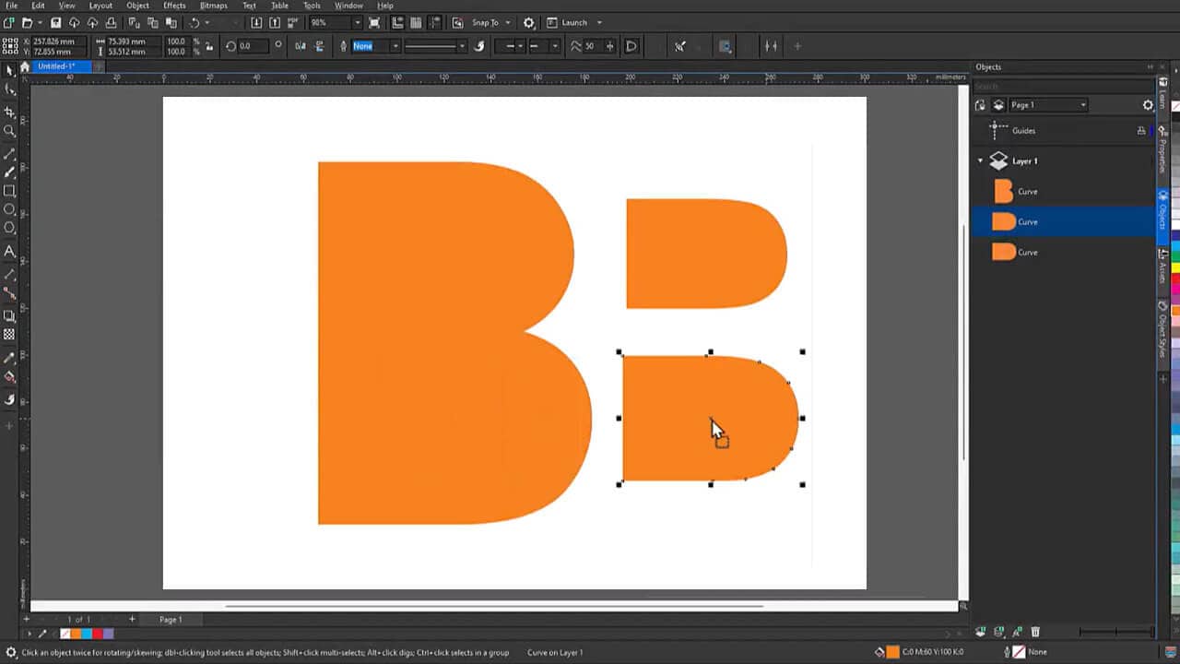Select the Guides row in Objects docker
Viewport: 1180px width, 664px height.
(1062, 131)
